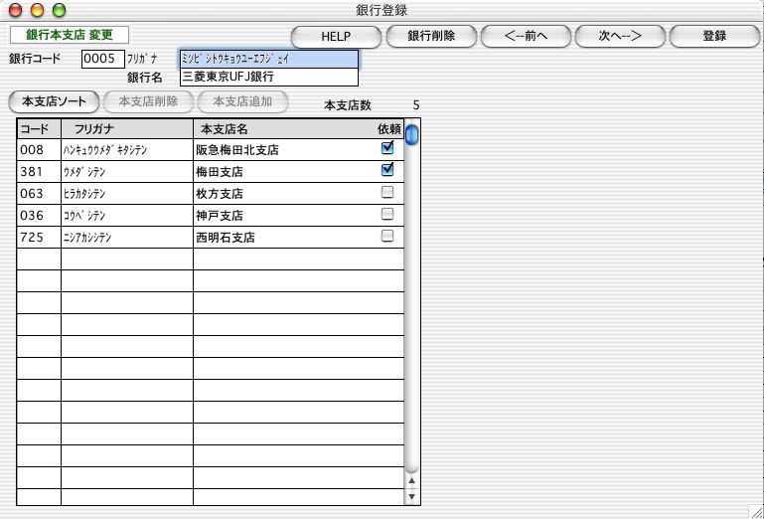Sort branches with 本支店ソート button

54,100
